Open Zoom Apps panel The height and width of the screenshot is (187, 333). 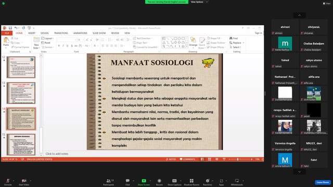pos(221,182)
